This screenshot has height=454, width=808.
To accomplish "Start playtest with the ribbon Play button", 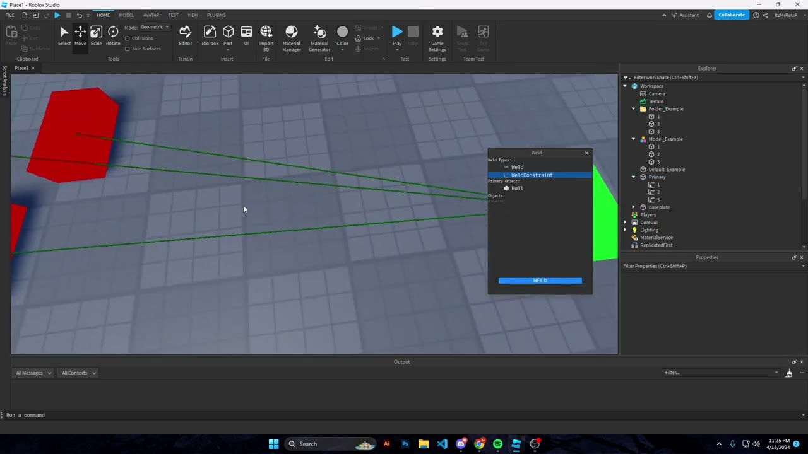I will (x=397, y=35).
